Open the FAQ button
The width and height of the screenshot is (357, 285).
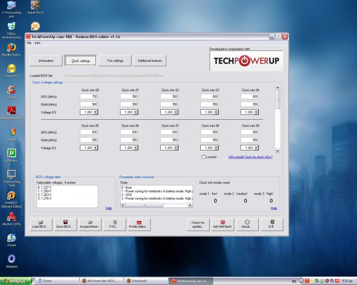point(115,224)
